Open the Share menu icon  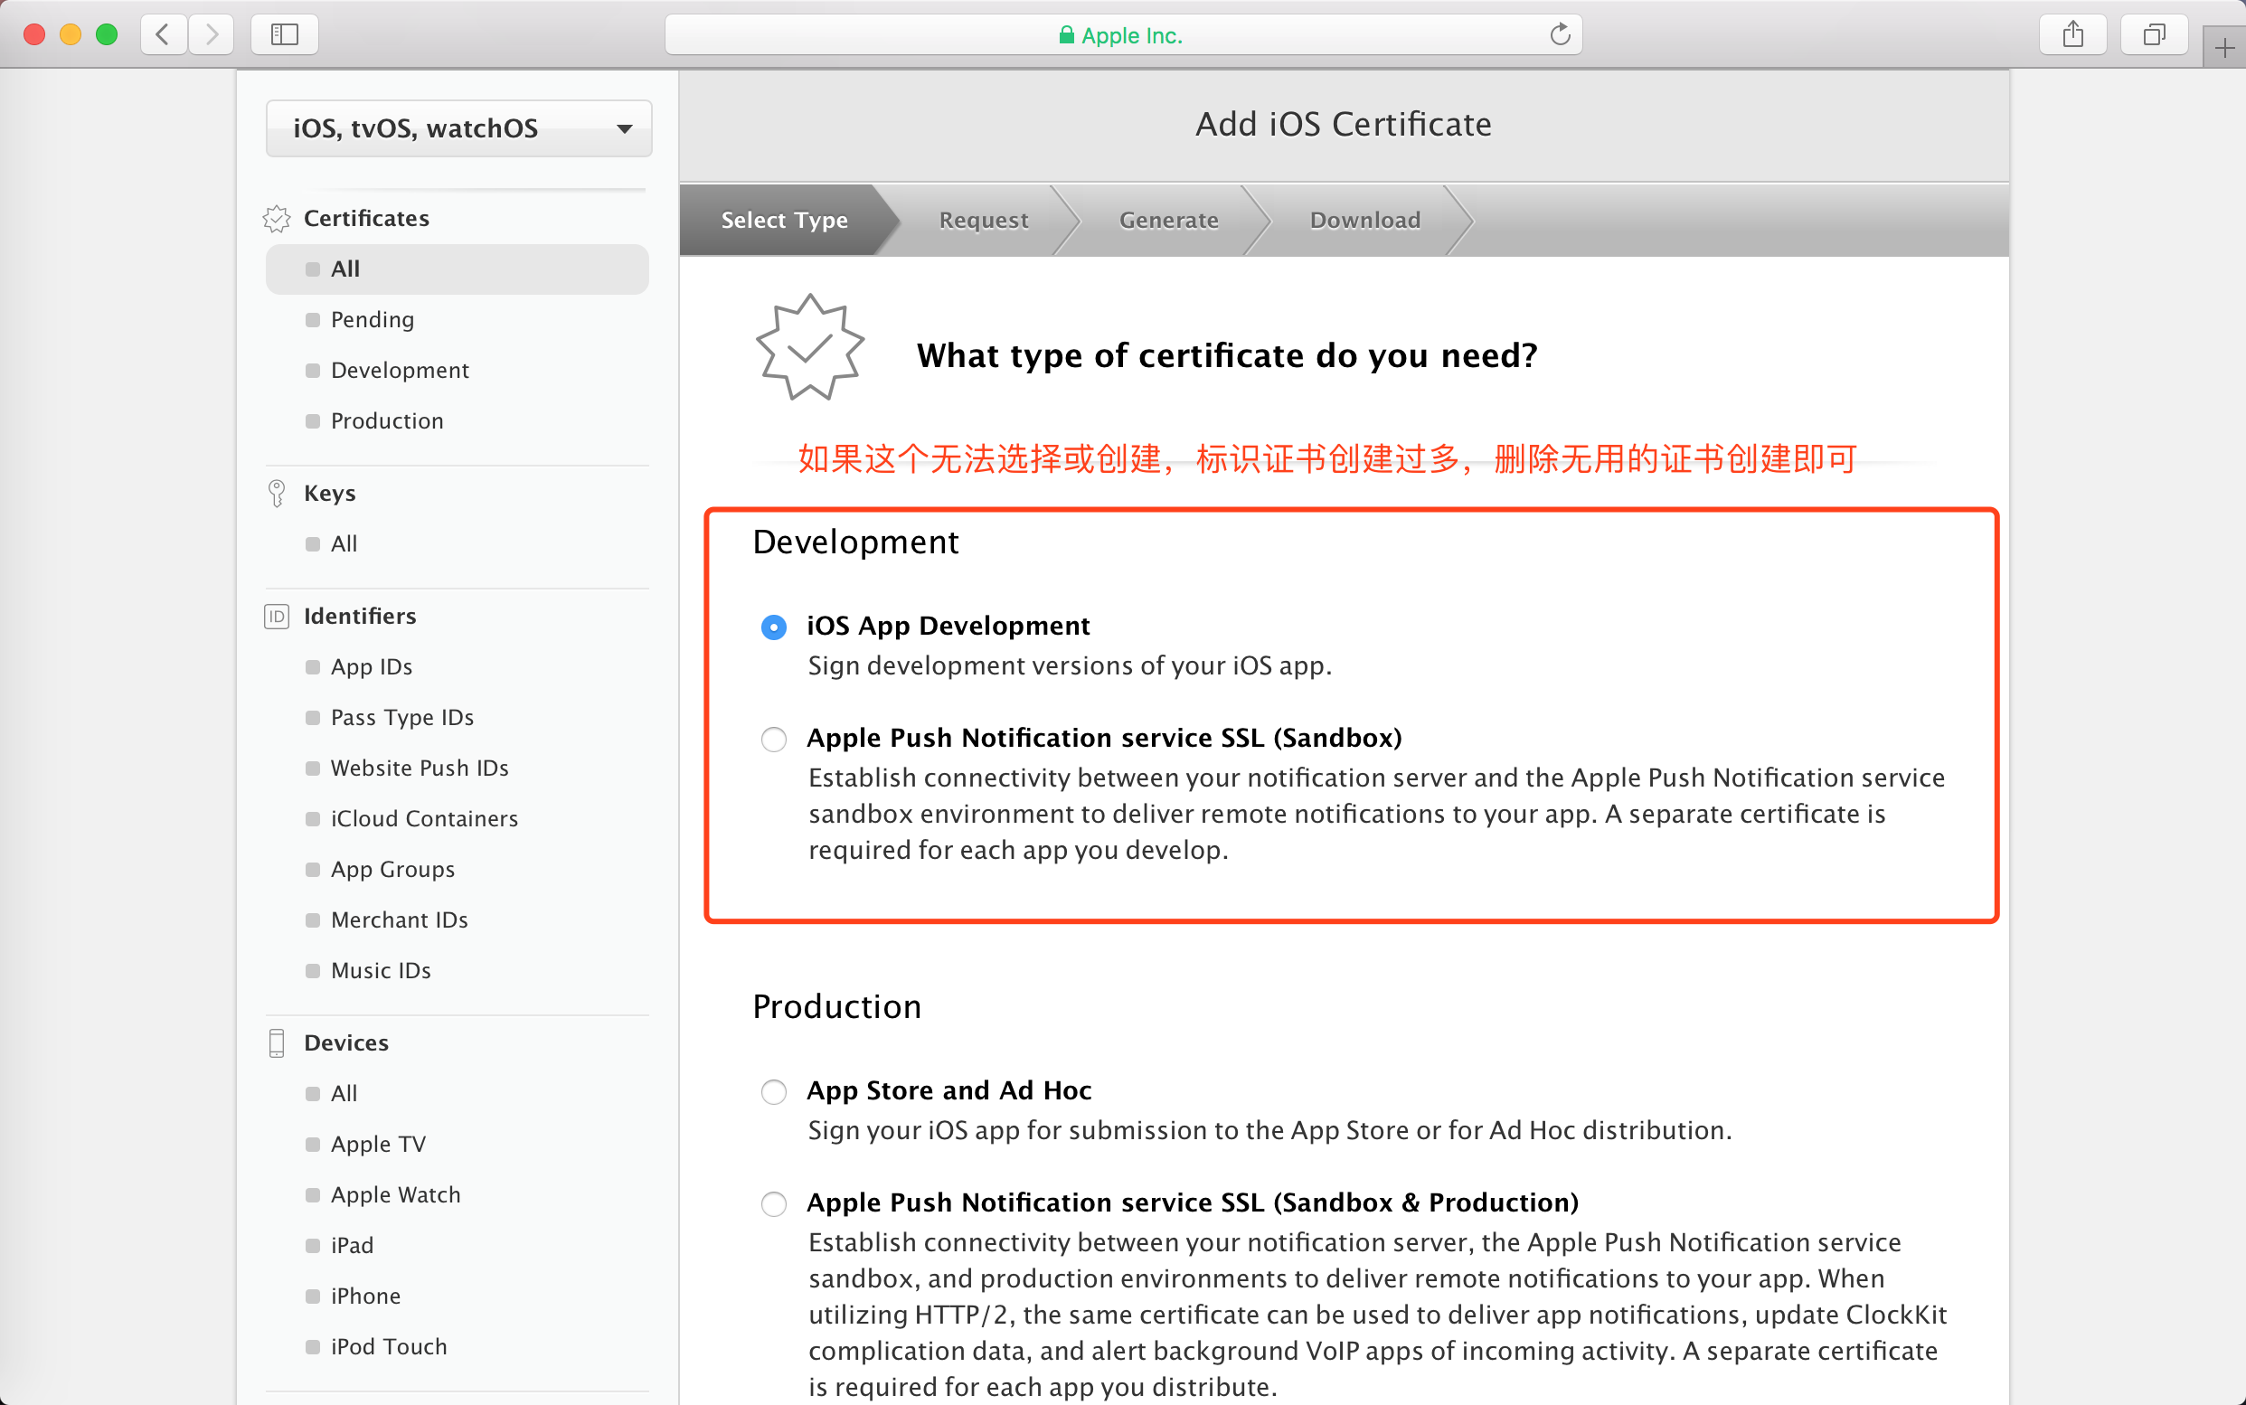(2072, 35)
